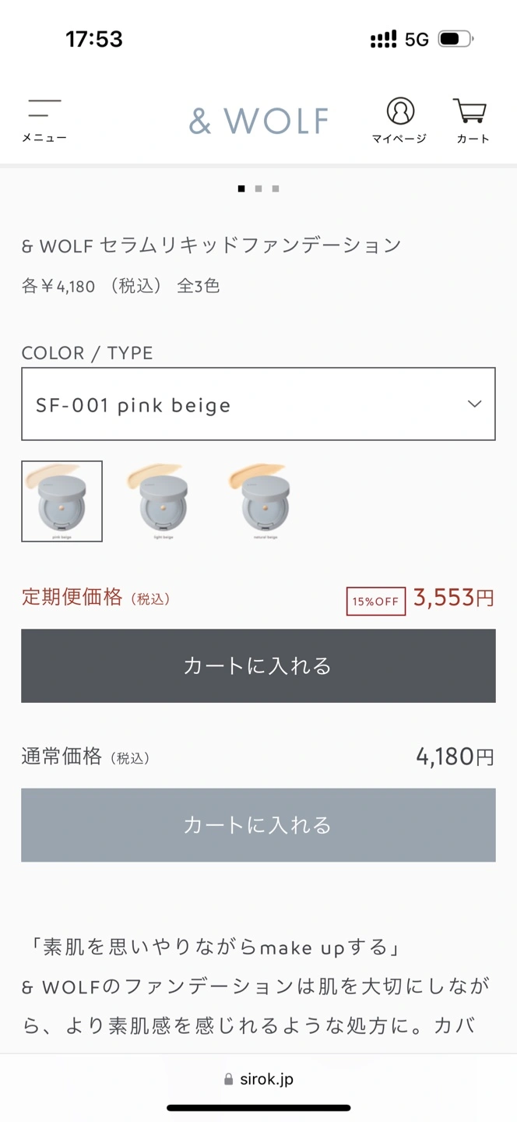Open the COLOR / TYPE dropdown

(x=241, y=404)
